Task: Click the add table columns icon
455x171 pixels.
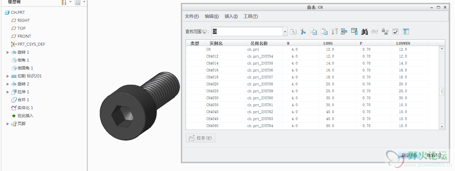Action: (354, 31)
